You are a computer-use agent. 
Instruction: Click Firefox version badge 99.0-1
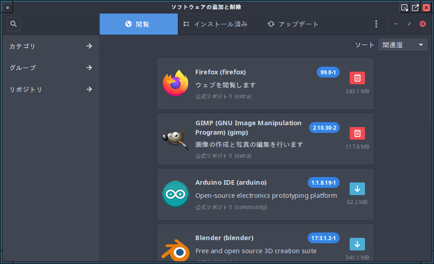328,73
